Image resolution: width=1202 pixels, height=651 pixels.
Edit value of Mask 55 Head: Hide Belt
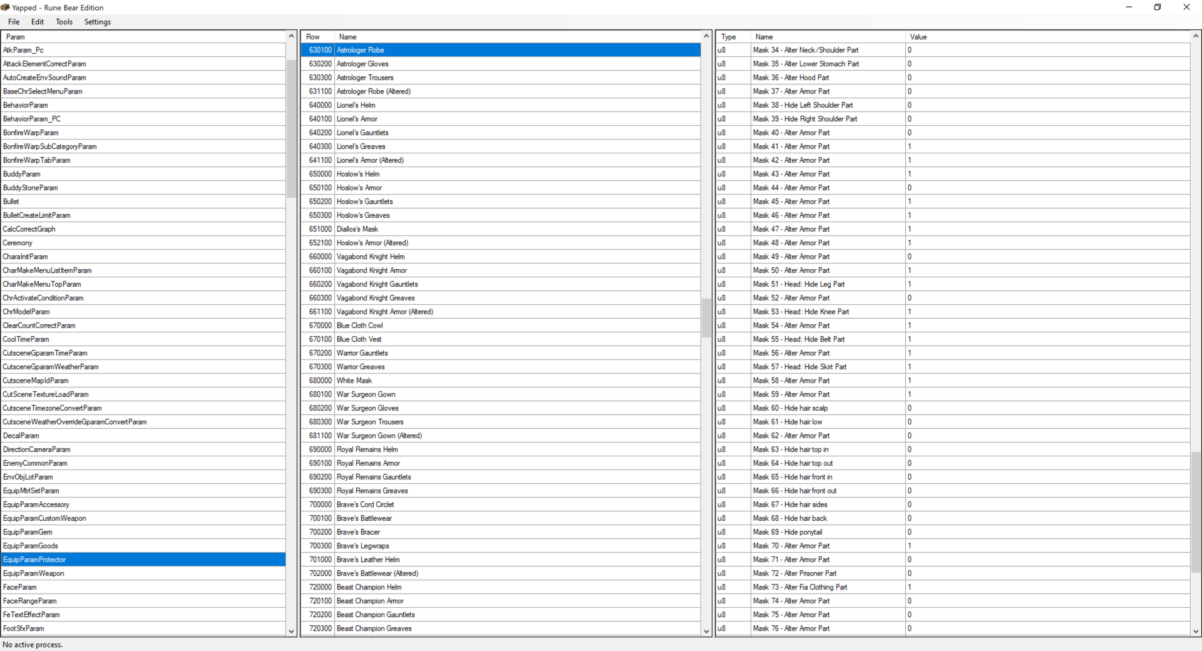pyautogui.click(x=1048, y=339)
